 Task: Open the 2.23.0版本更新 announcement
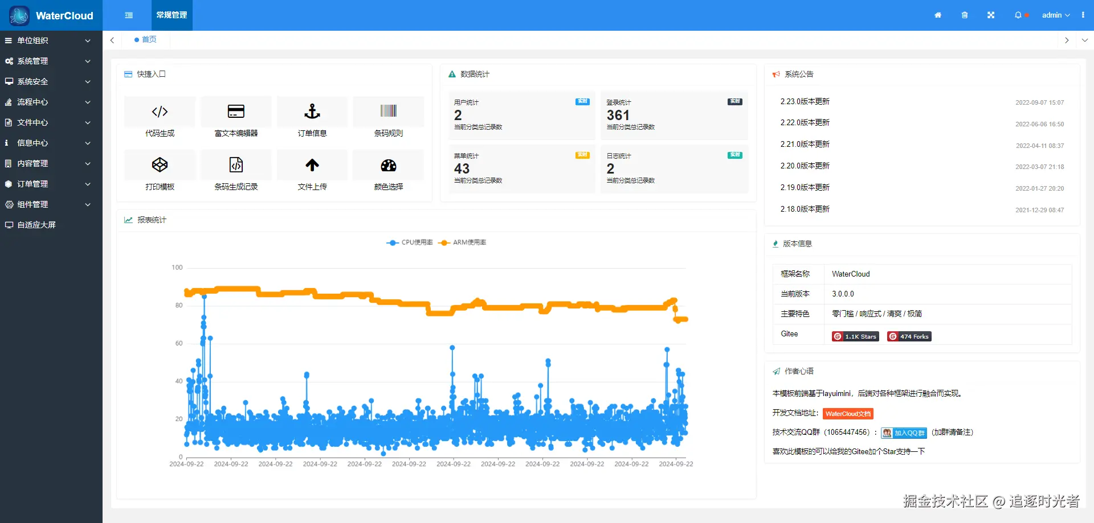pyautogui.click(x=805, y=101)
